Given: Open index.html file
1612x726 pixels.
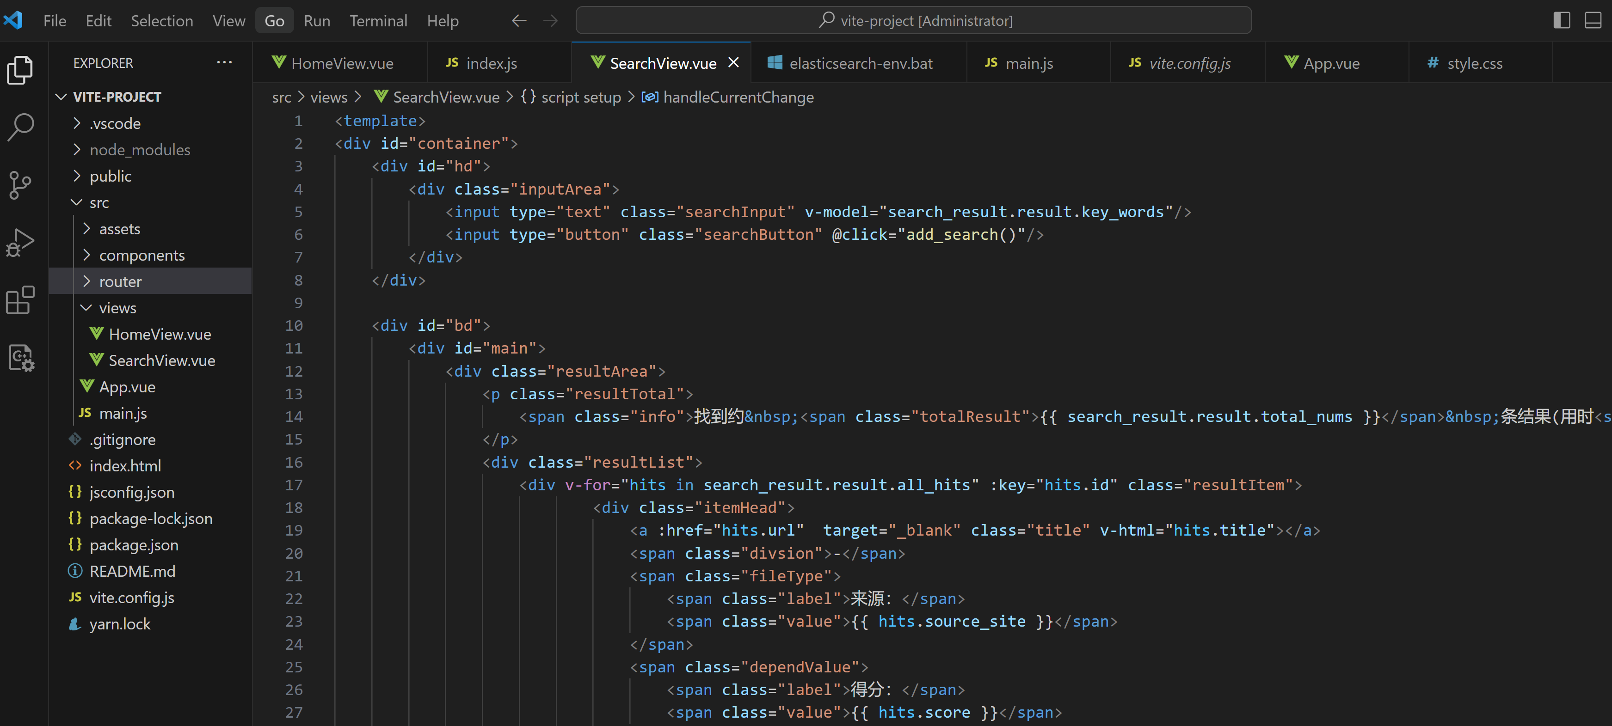Looking at the screenshot, I should pyautogui.click(x=150, y=466).
